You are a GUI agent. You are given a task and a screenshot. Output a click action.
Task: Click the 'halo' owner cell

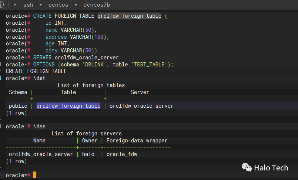point(88,154)
